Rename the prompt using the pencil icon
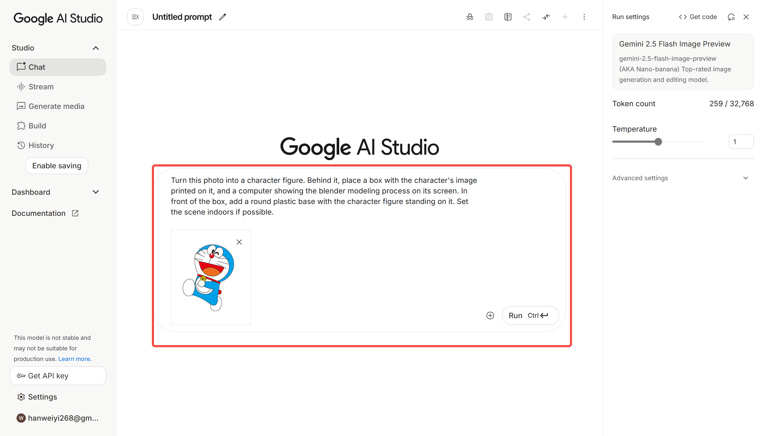This screenshot has height=436, width=762. pos(222,17)
